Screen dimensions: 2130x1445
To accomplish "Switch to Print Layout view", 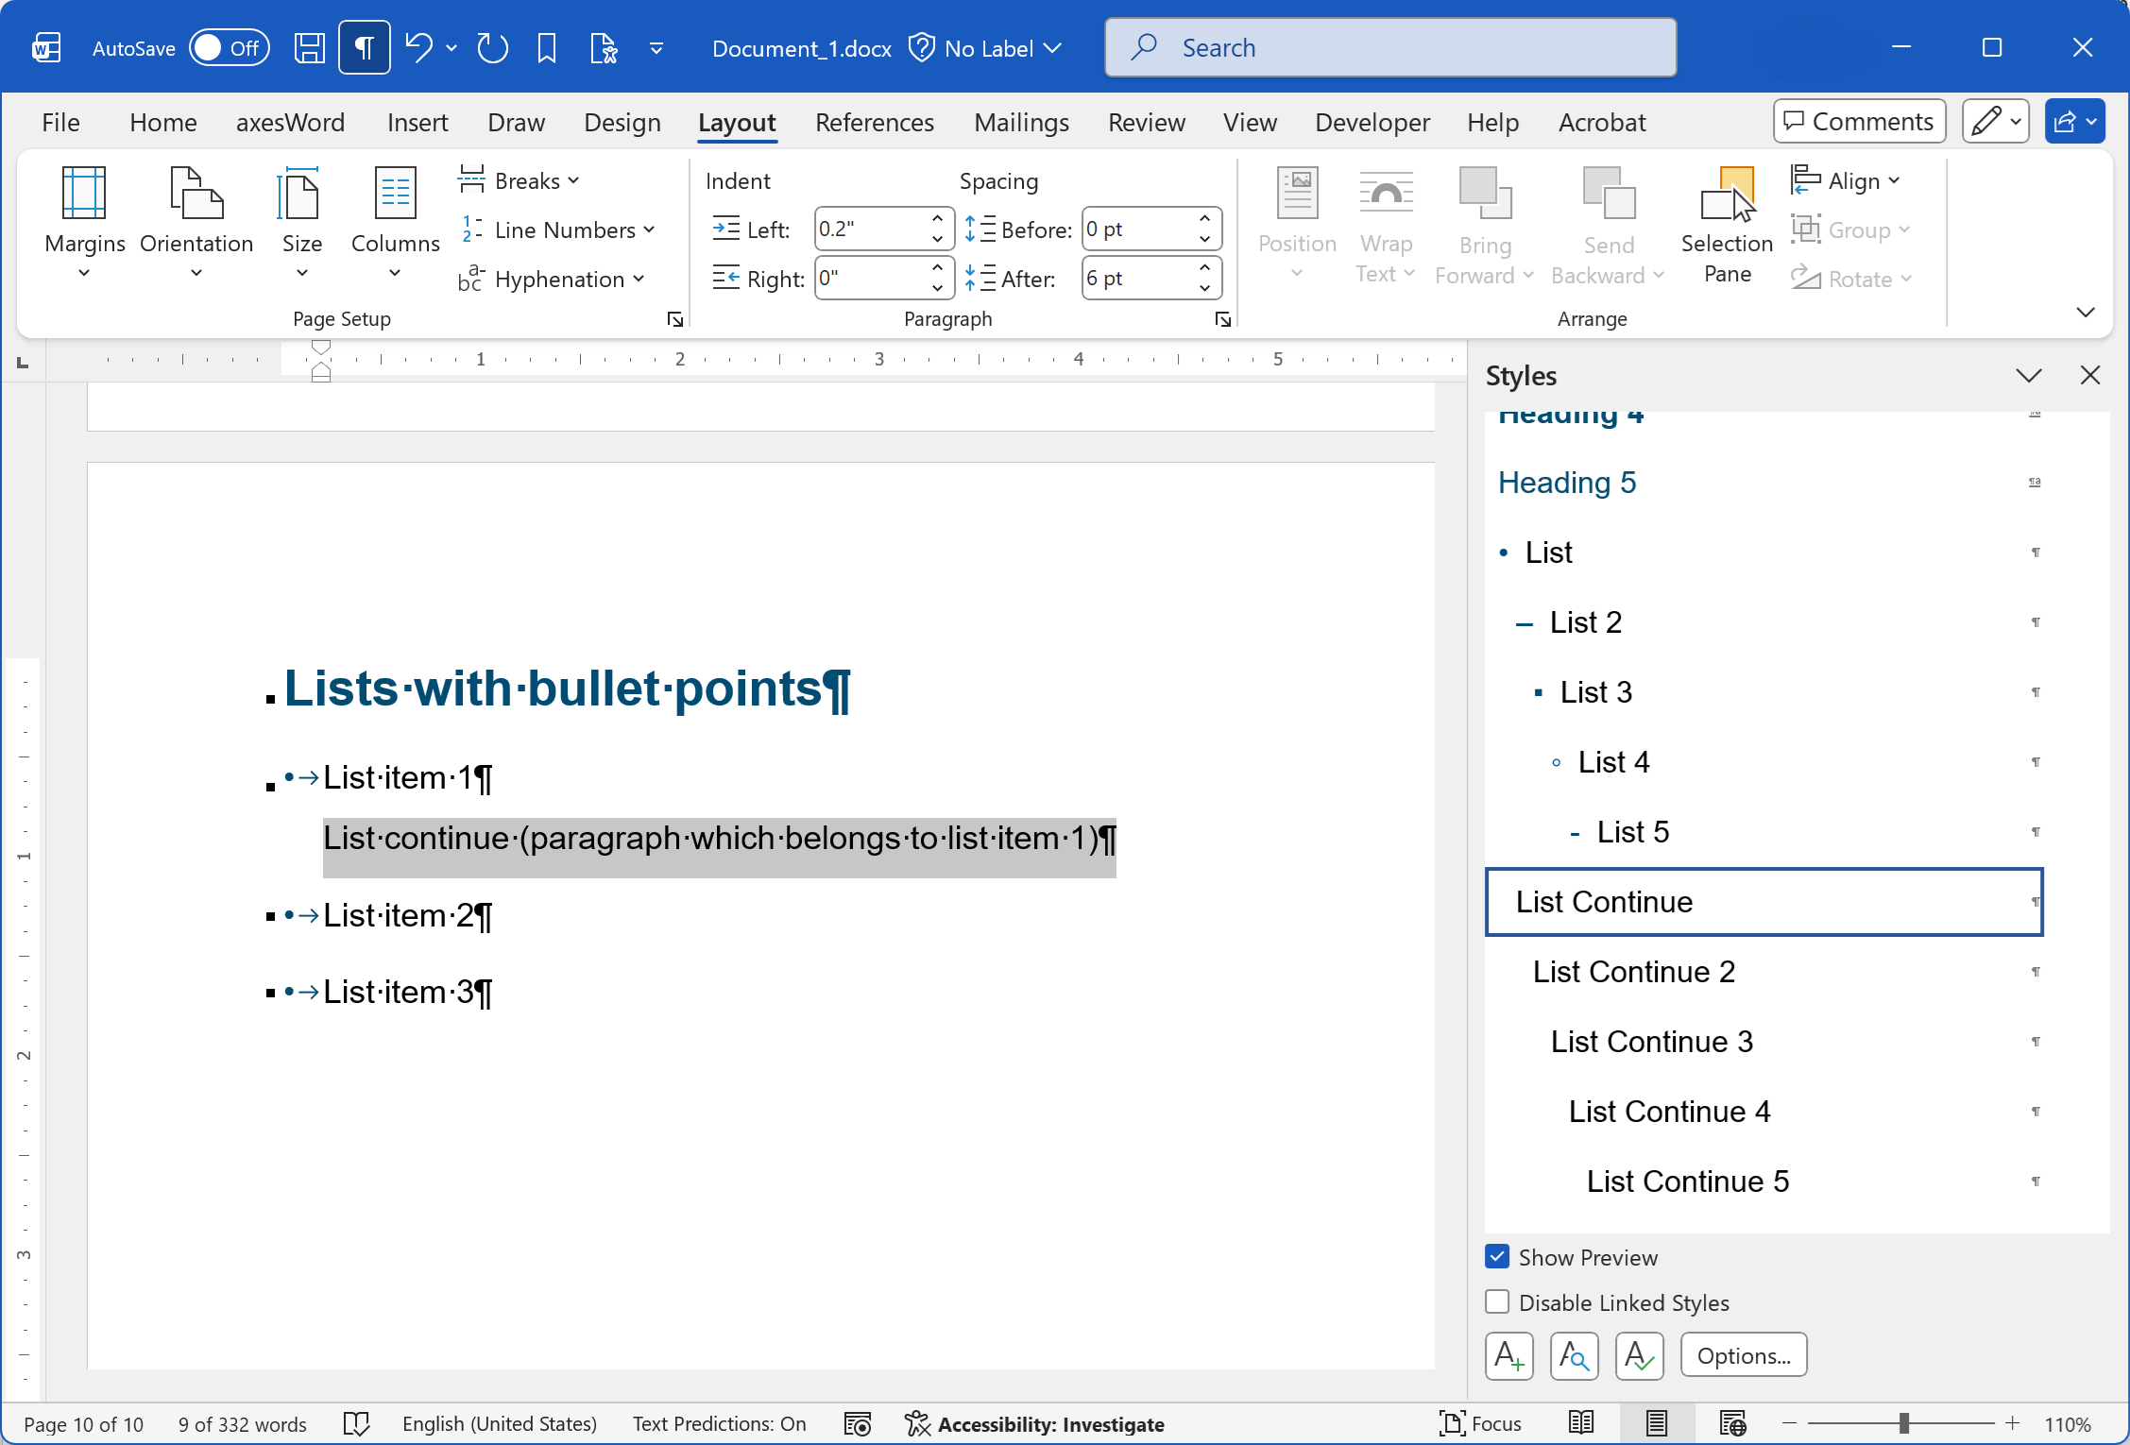I will [x=1657, y=1423].
